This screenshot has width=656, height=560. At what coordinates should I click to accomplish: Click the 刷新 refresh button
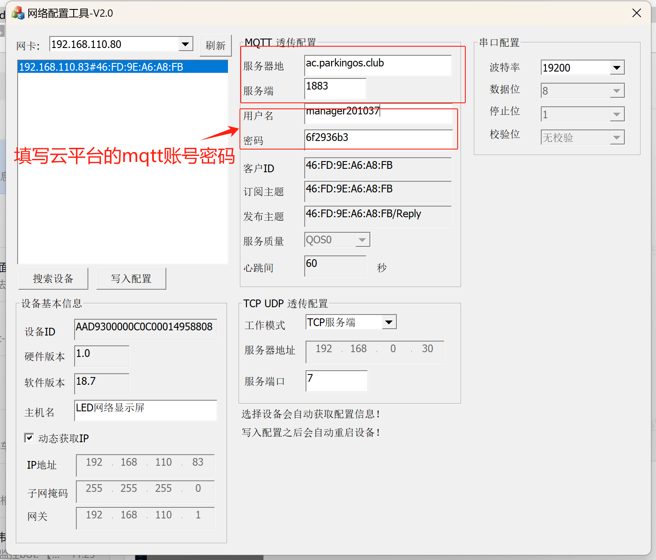click(x=216, y=45)
